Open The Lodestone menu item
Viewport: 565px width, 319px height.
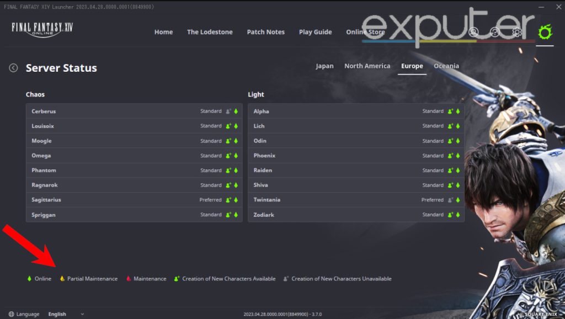[210, 32]
